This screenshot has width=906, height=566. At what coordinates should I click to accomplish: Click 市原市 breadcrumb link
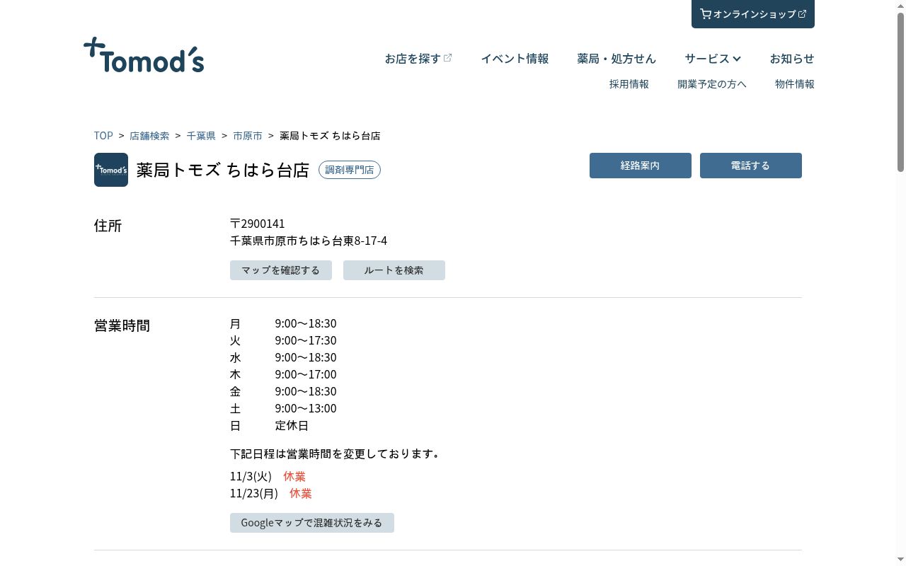coord(248,135)
